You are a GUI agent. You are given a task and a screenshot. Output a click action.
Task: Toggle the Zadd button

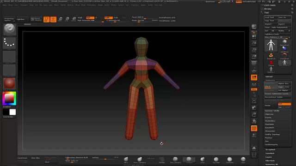pos(108,18)
